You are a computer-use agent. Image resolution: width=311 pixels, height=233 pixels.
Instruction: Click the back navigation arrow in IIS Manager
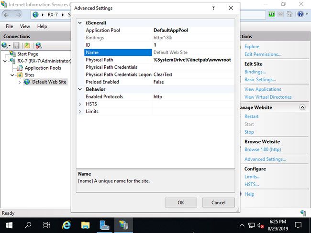click(6, 15)
